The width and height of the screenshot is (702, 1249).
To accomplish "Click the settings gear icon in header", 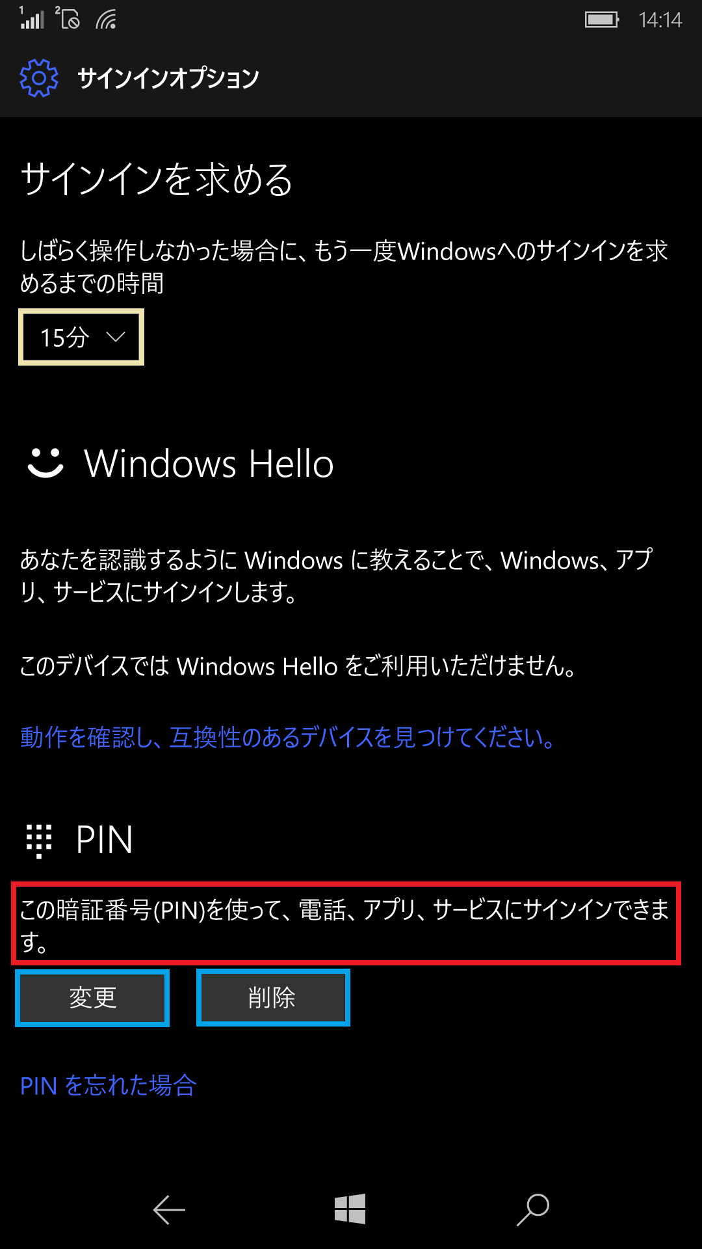I will [39, 78].
